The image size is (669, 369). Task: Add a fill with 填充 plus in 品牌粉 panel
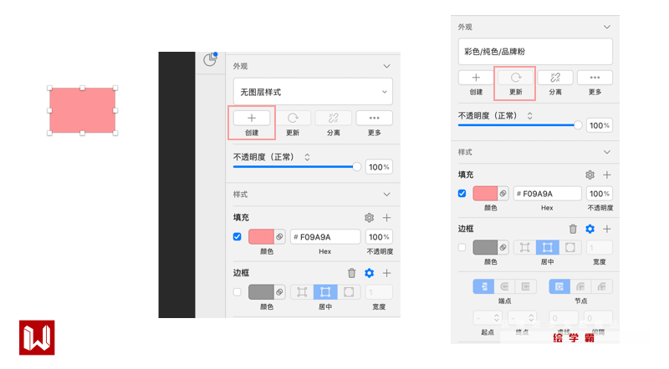click(607, 174)
